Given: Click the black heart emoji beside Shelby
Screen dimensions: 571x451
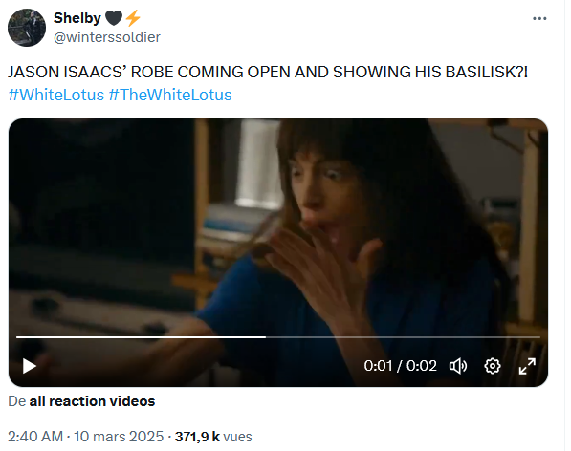Looking at the screenshot, I should (x=114, y=18).
